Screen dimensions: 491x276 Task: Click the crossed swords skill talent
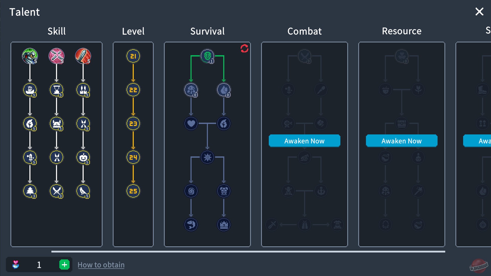[x=57, y=191]
